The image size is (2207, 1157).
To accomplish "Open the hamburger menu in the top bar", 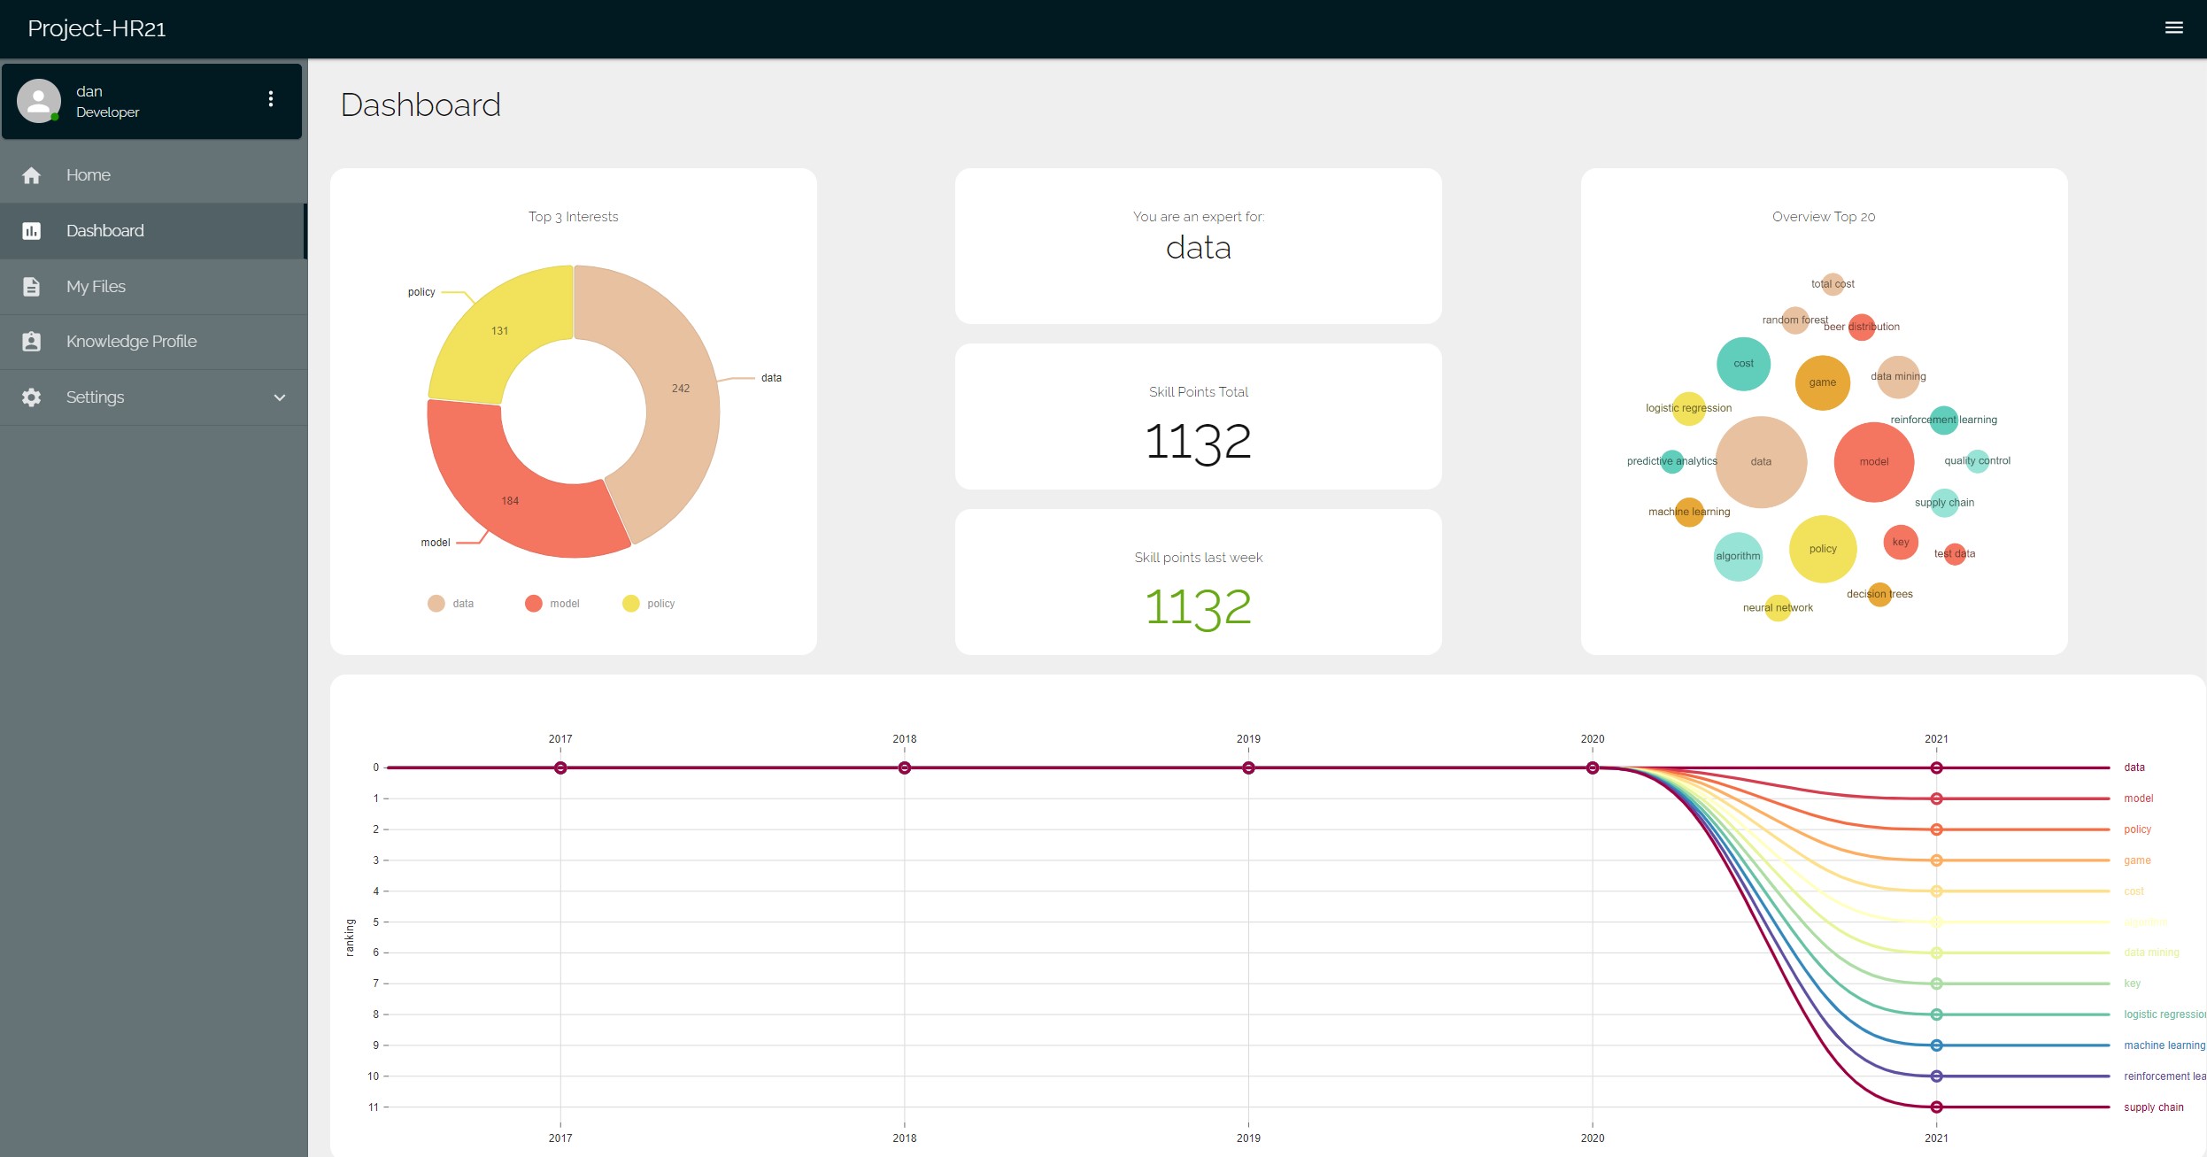I will click(2174, 27).
